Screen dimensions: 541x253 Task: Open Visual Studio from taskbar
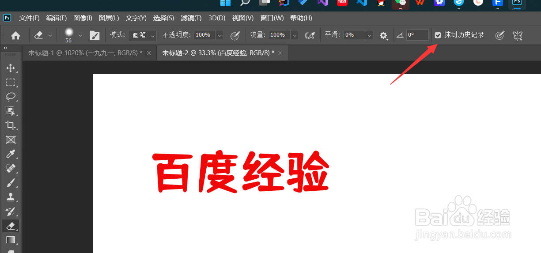322,3
